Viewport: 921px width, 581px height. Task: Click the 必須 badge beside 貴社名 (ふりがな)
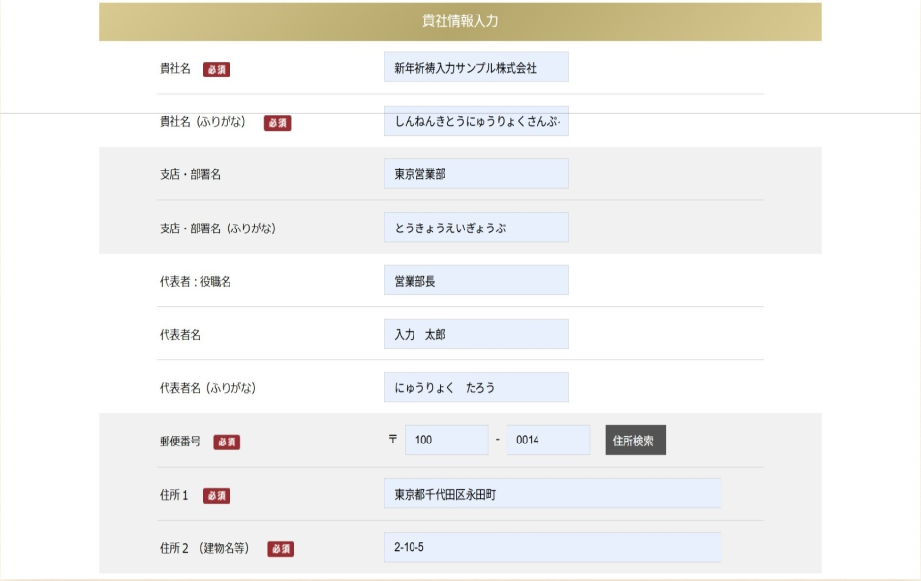[x=277, y=123]
